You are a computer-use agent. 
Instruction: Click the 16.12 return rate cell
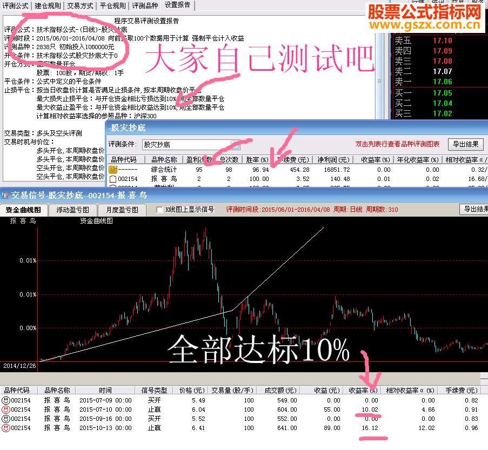[x=370, y=428]
